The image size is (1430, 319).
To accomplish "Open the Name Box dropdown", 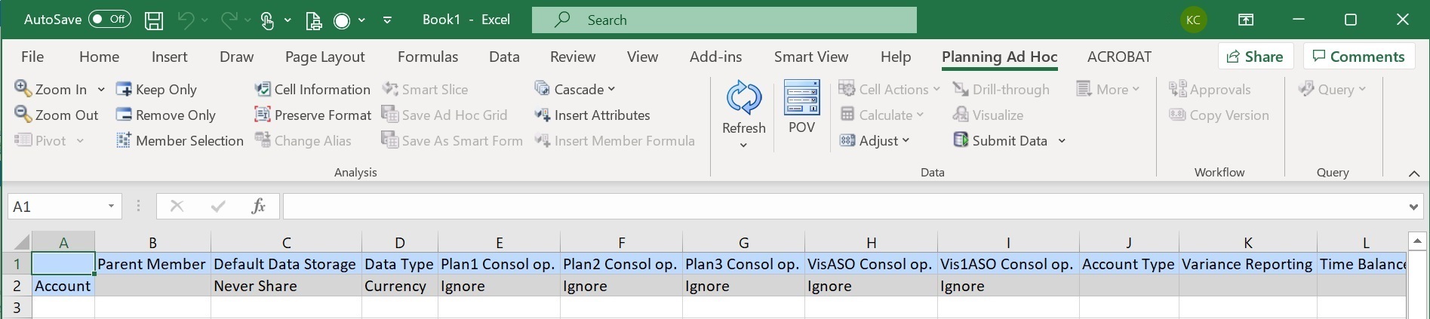I will 111,206.
